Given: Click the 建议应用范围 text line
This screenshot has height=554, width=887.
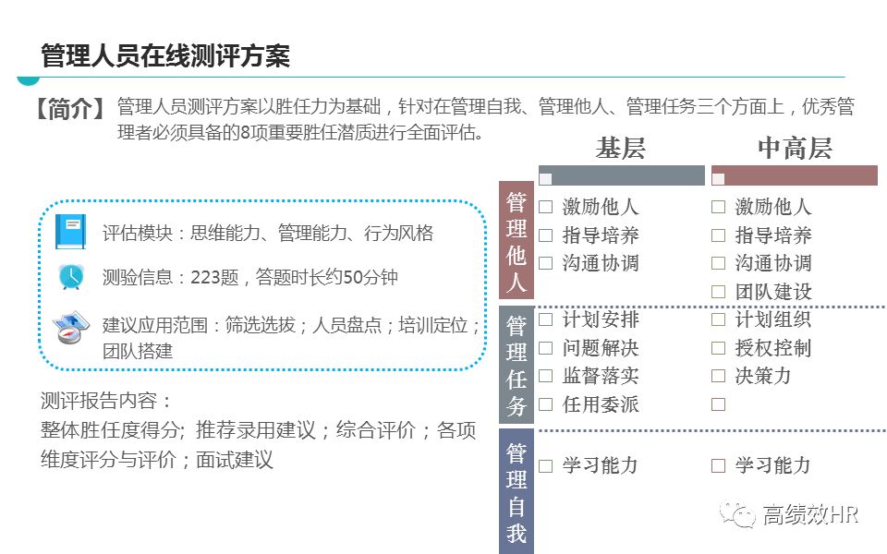Looking at the screenshot, I should 291,325.
